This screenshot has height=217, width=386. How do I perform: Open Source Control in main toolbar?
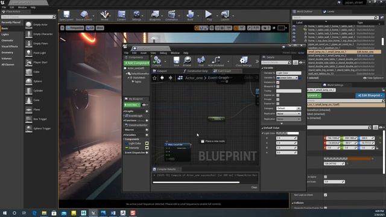[x=84, y=15]
